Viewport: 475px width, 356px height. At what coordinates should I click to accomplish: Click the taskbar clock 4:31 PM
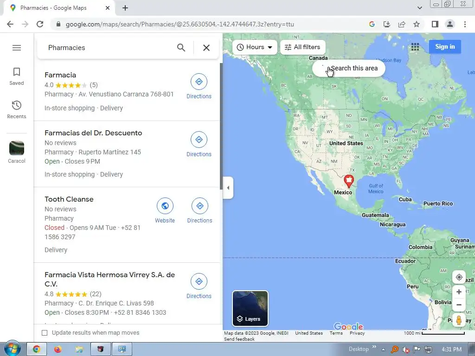452,350
